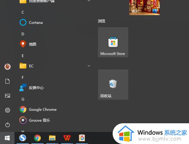Screen dimensions: 189x144
Task: Click the Power button icon
Action: pyautogui.click(x=8, y=125)
